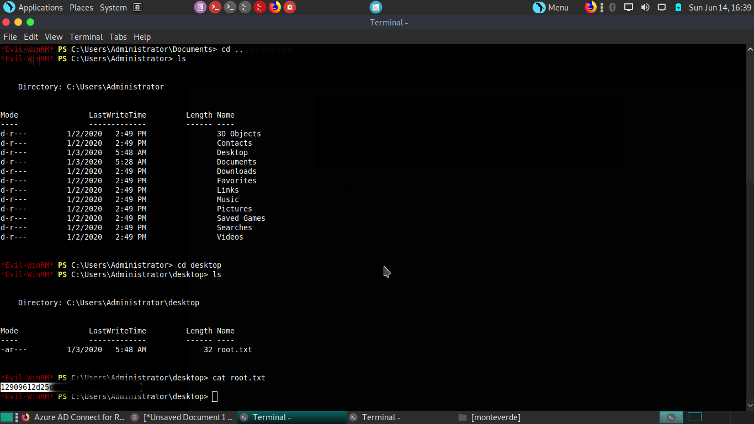Viewport: 754px width, 424px height.
Task: Open the monteverde folder window from taskbar
Action: (496, 417)
